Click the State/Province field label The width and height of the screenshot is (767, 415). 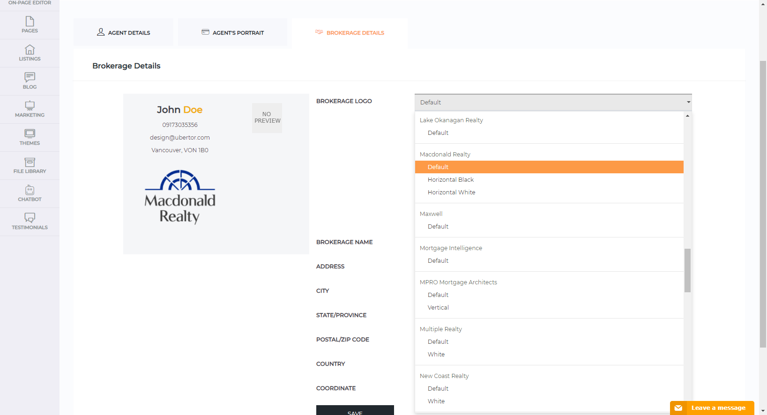[341, 315]
